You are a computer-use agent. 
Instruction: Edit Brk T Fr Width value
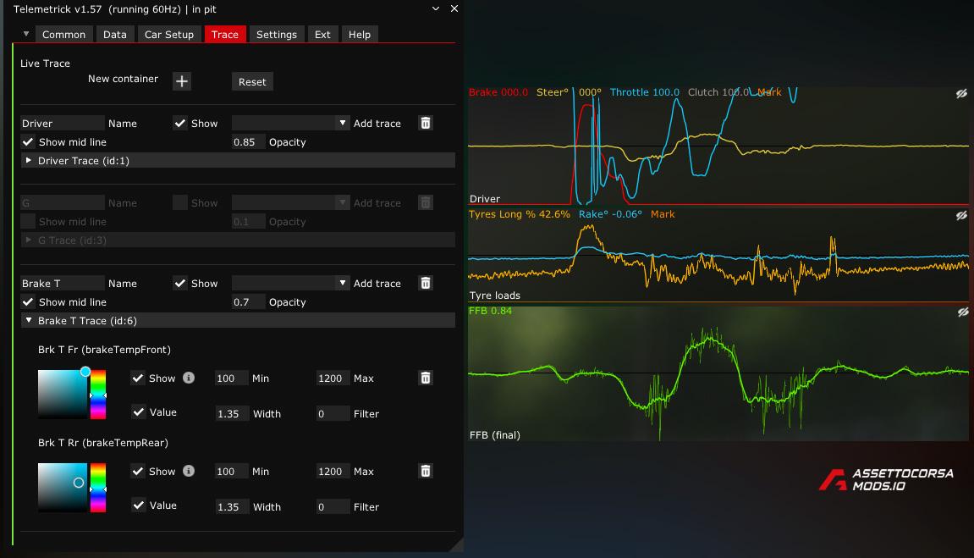pos(232,413)
